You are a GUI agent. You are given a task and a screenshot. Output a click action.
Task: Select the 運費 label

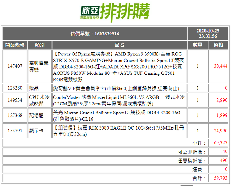pos(199,170)
